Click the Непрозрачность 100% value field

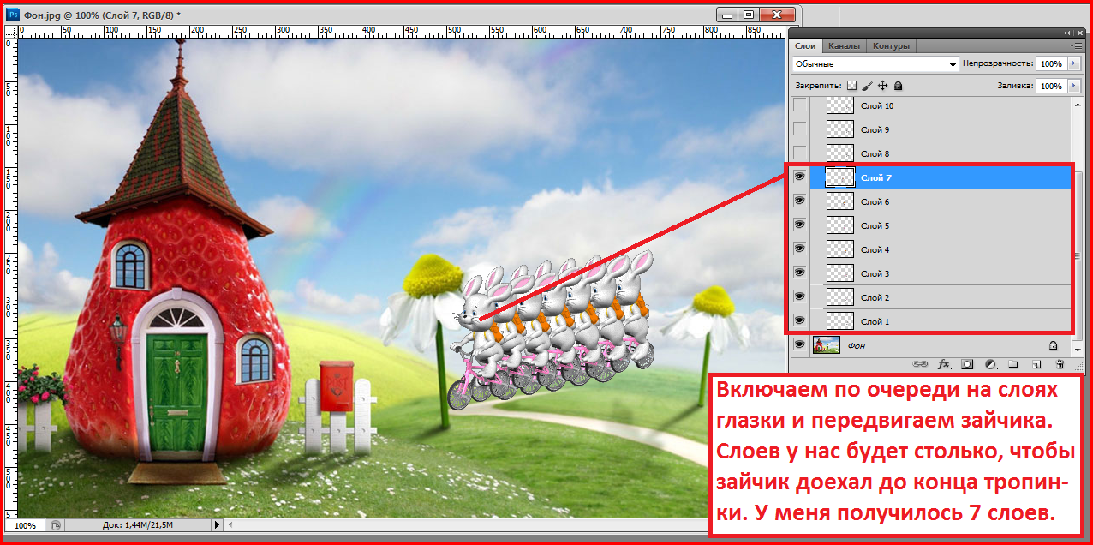tap(1050, 64)
